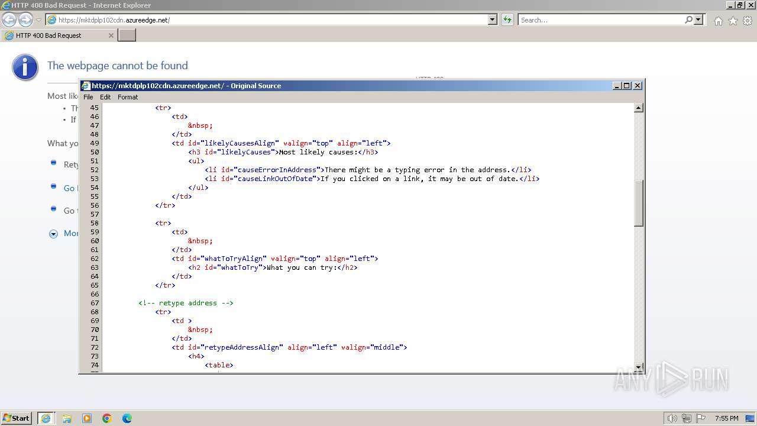Open the Edit menu in Original Source
Viewport: 757px width, 426px height.
[105, 97]
